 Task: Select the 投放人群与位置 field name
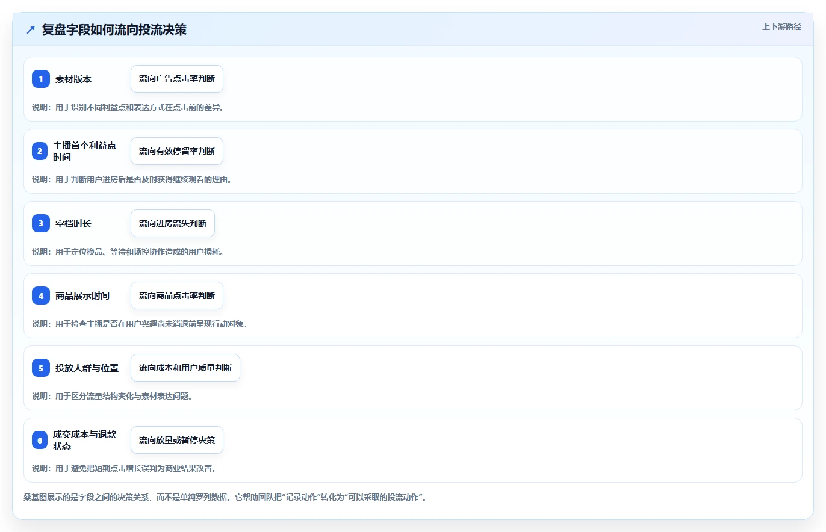[87, 368]
